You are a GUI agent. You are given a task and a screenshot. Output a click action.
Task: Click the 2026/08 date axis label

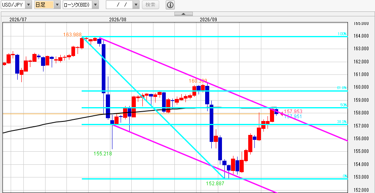pyautogui.click(x=118, y=20)
